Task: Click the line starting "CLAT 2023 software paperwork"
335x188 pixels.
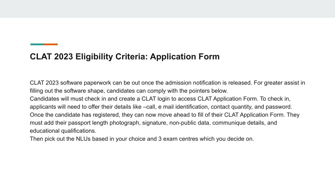Action: [x=167, y=83]
